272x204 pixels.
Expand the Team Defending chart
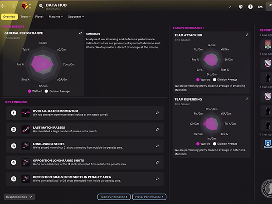pos(247,99)
